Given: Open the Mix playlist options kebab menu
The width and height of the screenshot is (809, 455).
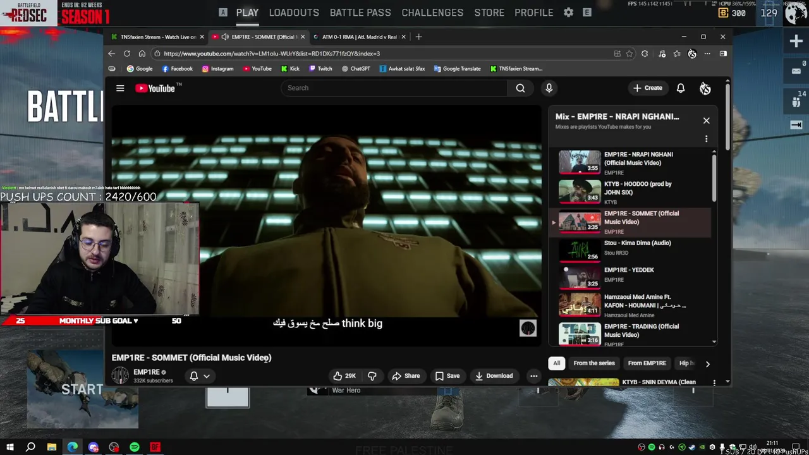Looking at the screenshot, I should point(706,139).
